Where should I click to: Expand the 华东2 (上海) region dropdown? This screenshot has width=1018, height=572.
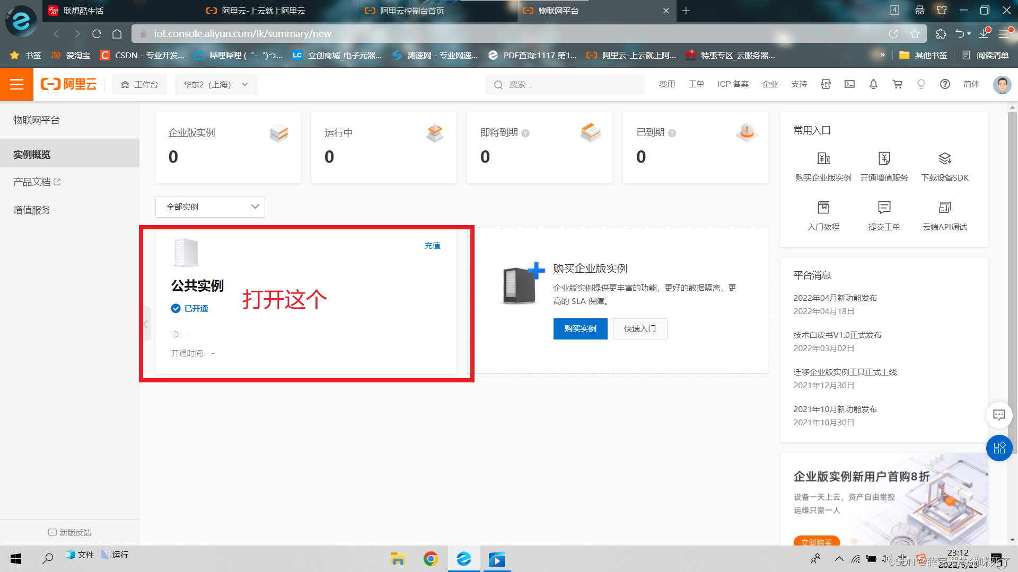click(x=216, y=84)
